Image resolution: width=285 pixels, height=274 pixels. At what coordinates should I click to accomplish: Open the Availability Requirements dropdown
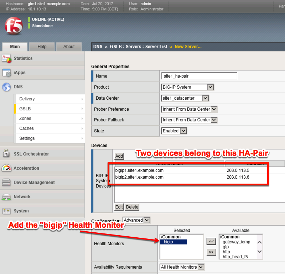click(182, 267)
